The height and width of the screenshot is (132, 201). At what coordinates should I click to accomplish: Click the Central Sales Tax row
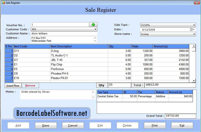pos(145,96)
